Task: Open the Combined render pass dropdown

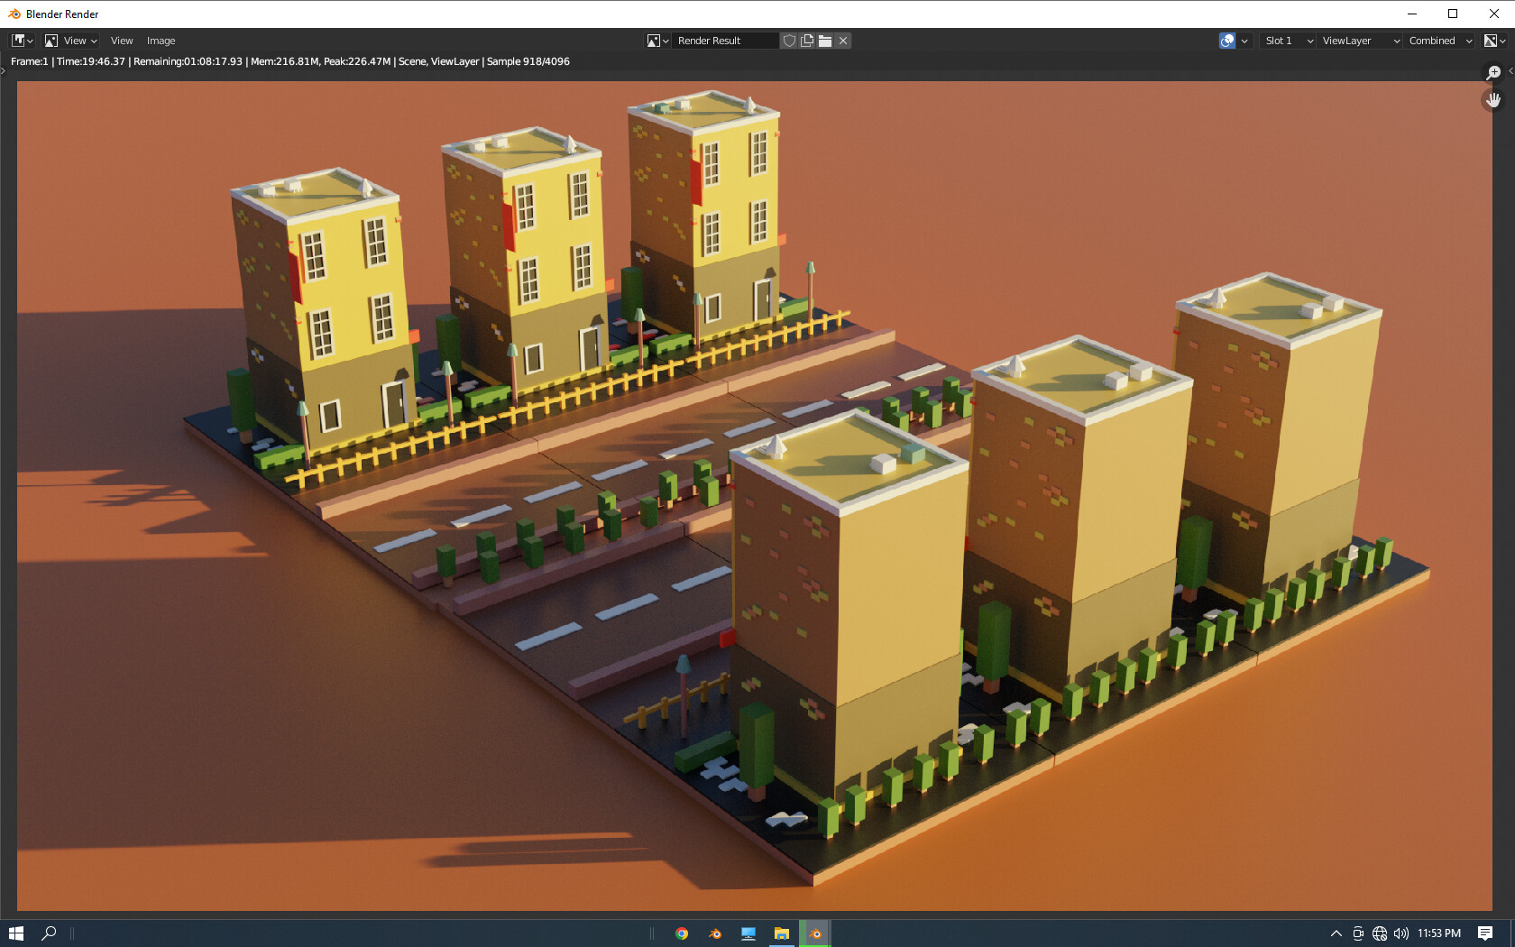Action: pyautogui.click(x=1434, y=40)
